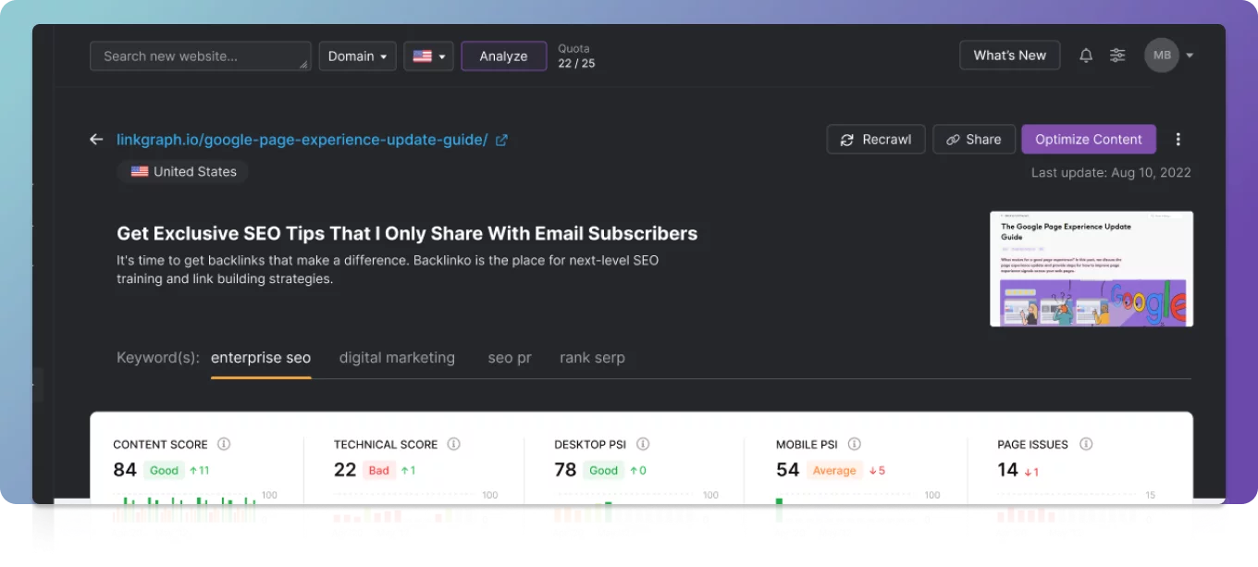
Task: Open the linkgraph.io page URL link
Action: (302, 140)
